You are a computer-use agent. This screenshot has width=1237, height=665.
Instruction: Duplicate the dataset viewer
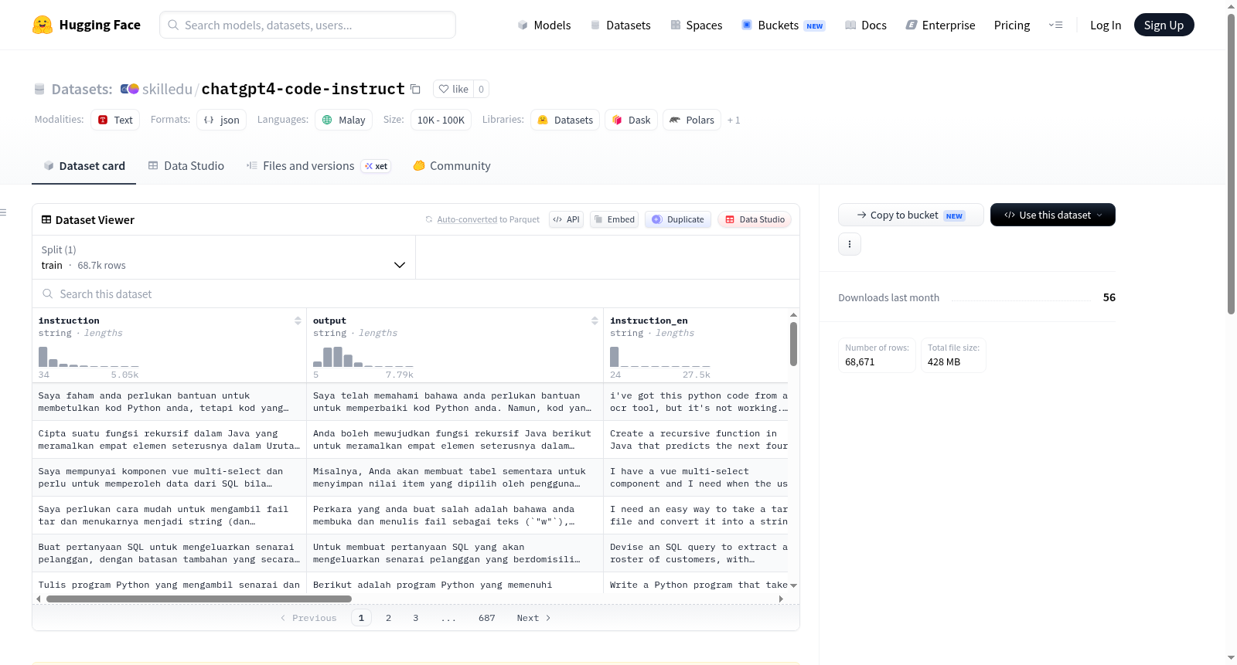pyautogui.click(x=677, y=219)
